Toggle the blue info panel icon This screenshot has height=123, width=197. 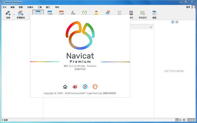[173, 22]
